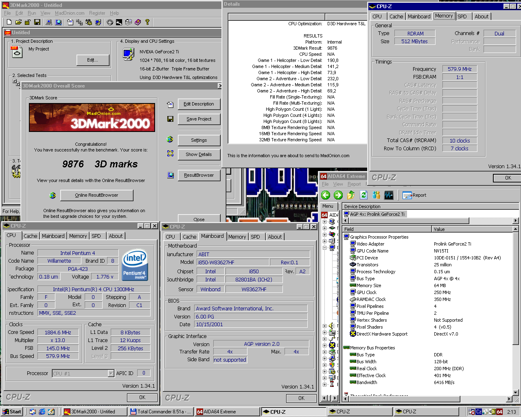Click the Open project folder icon in 3DMark2000

tap(18, 22)
